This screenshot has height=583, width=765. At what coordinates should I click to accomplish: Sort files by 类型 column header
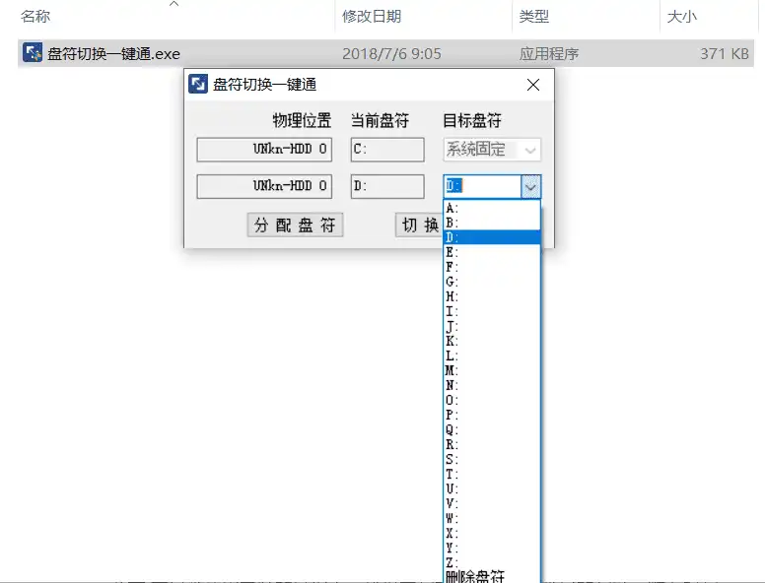coord(533,17)
